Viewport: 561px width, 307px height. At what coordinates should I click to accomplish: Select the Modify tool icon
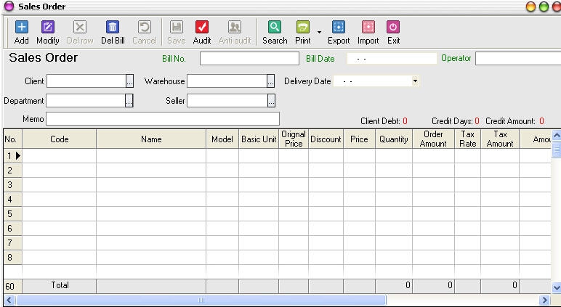pos(48,28)
